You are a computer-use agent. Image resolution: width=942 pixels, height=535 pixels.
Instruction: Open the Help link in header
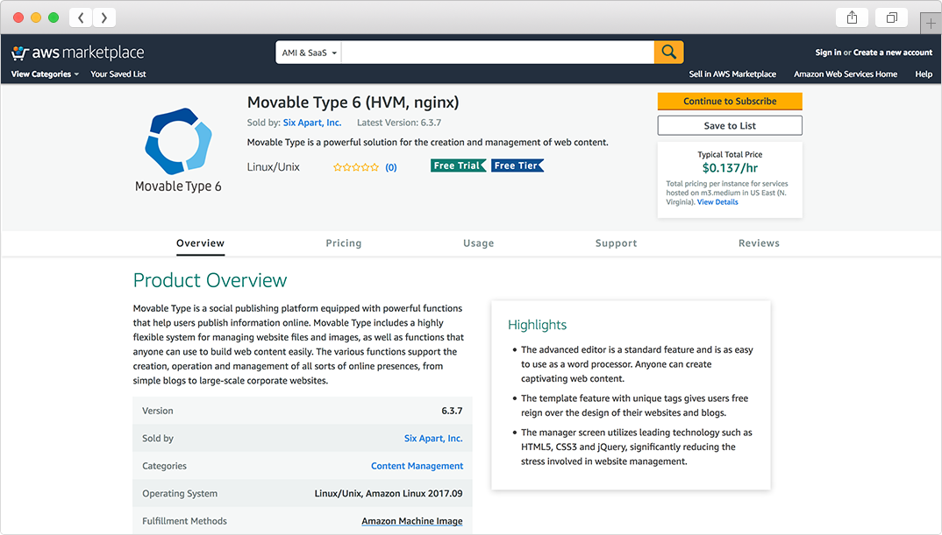click(924, 74)
